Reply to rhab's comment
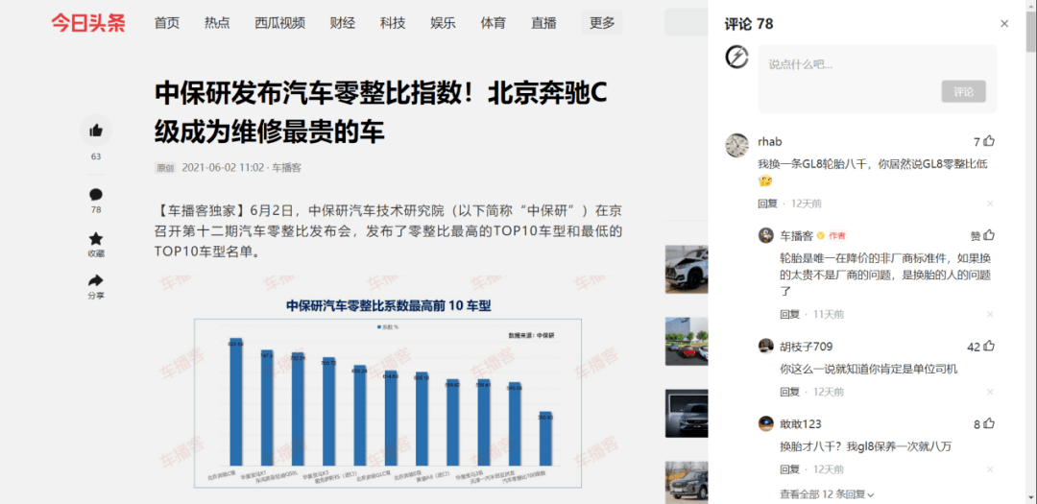Viewport: 1037px width, 504px height. 768,204
